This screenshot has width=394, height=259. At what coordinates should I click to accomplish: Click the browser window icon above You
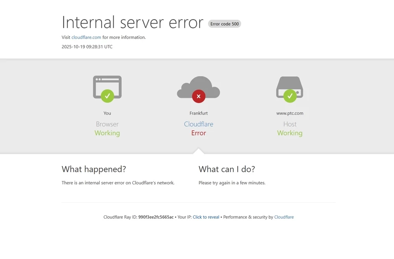click(x=107, y=87)
